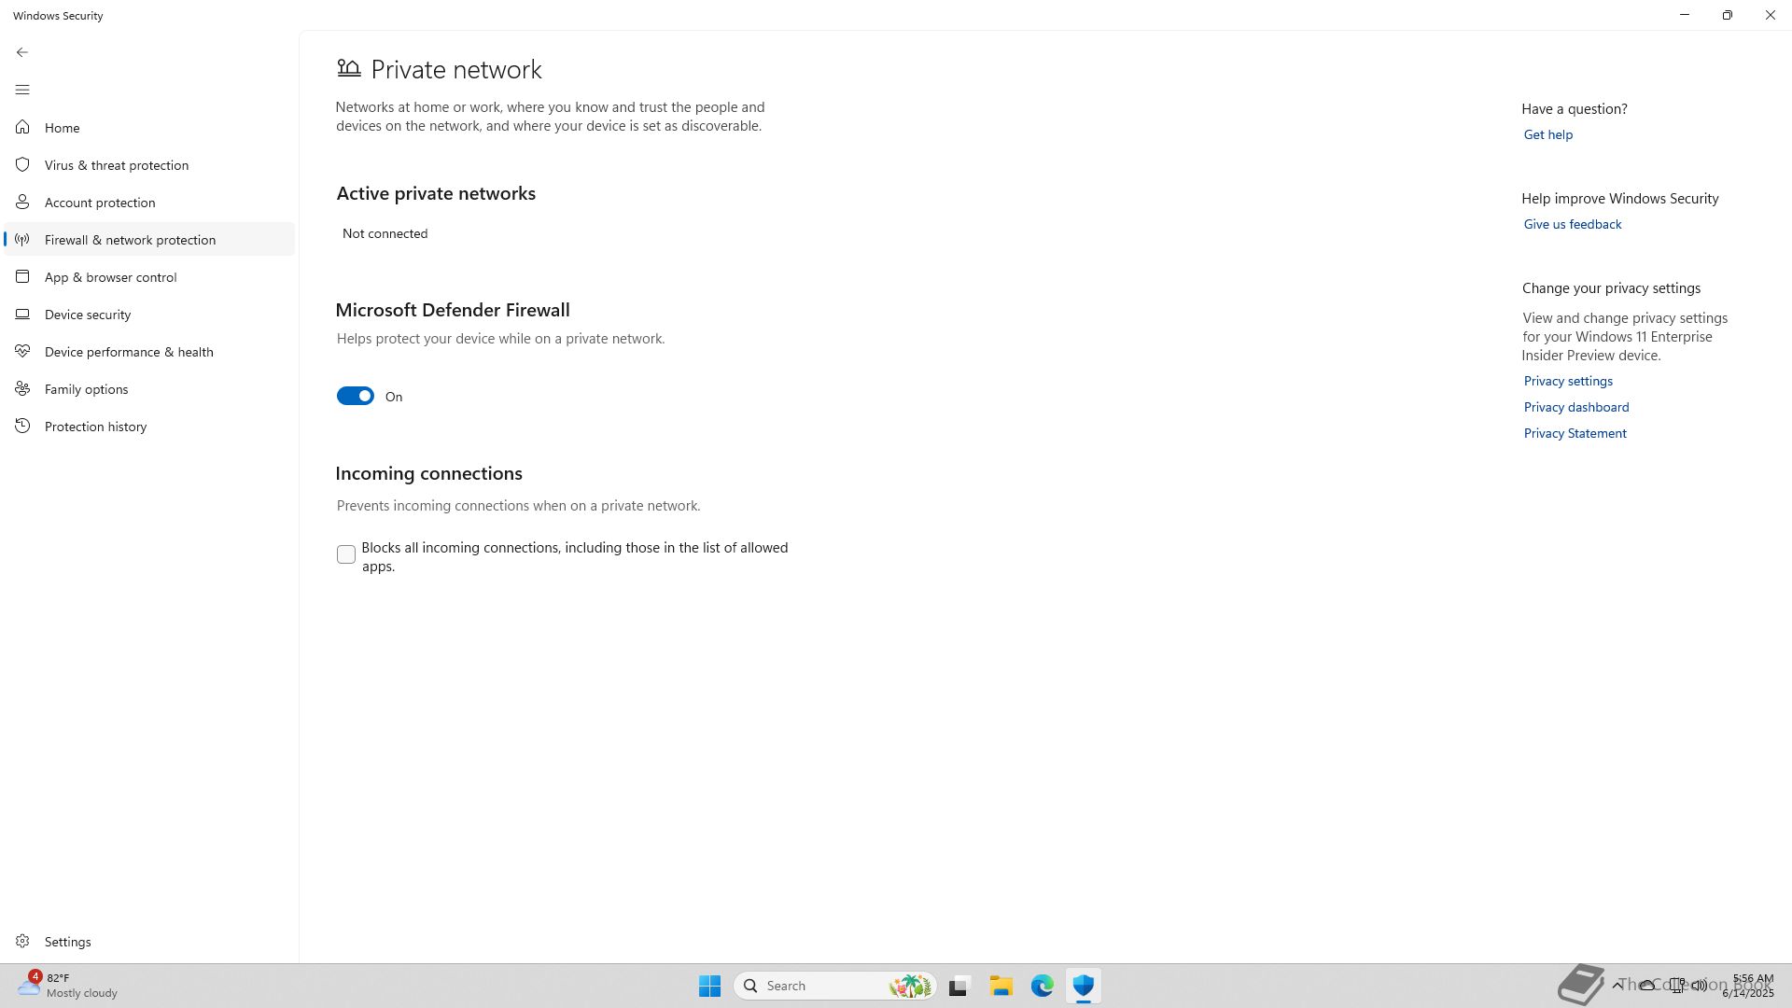The image size is (1792, 1008).
Task: Click the back arrow icon
Action: click(x=22, y=52)
